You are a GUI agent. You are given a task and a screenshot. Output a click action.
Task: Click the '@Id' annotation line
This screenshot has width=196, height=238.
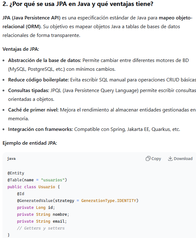tap(21, 194)
